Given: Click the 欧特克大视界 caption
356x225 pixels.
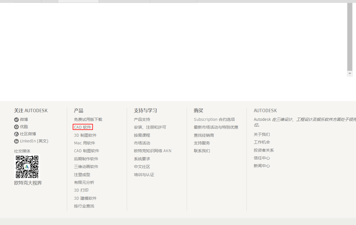Looking at the screenshot, I should tap(28, 183).
